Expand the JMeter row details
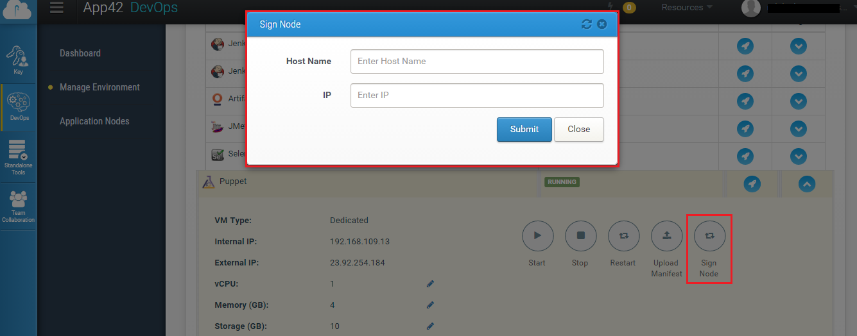This screenshot has height=336, width=857. point(798,128)
